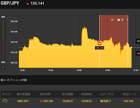Click the 判定時刻 column header
The height and width of the screenshot is (108, 140).
[87, 94]
